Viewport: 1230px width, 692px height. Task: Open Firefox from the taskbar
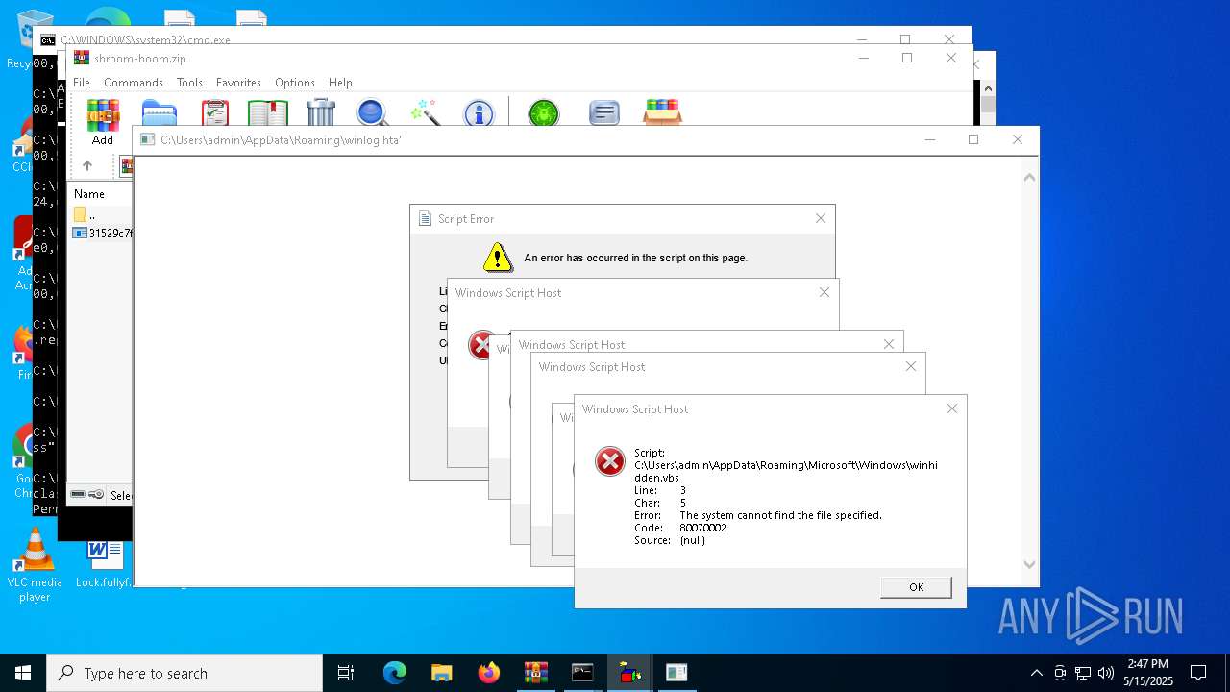point(488,673)
